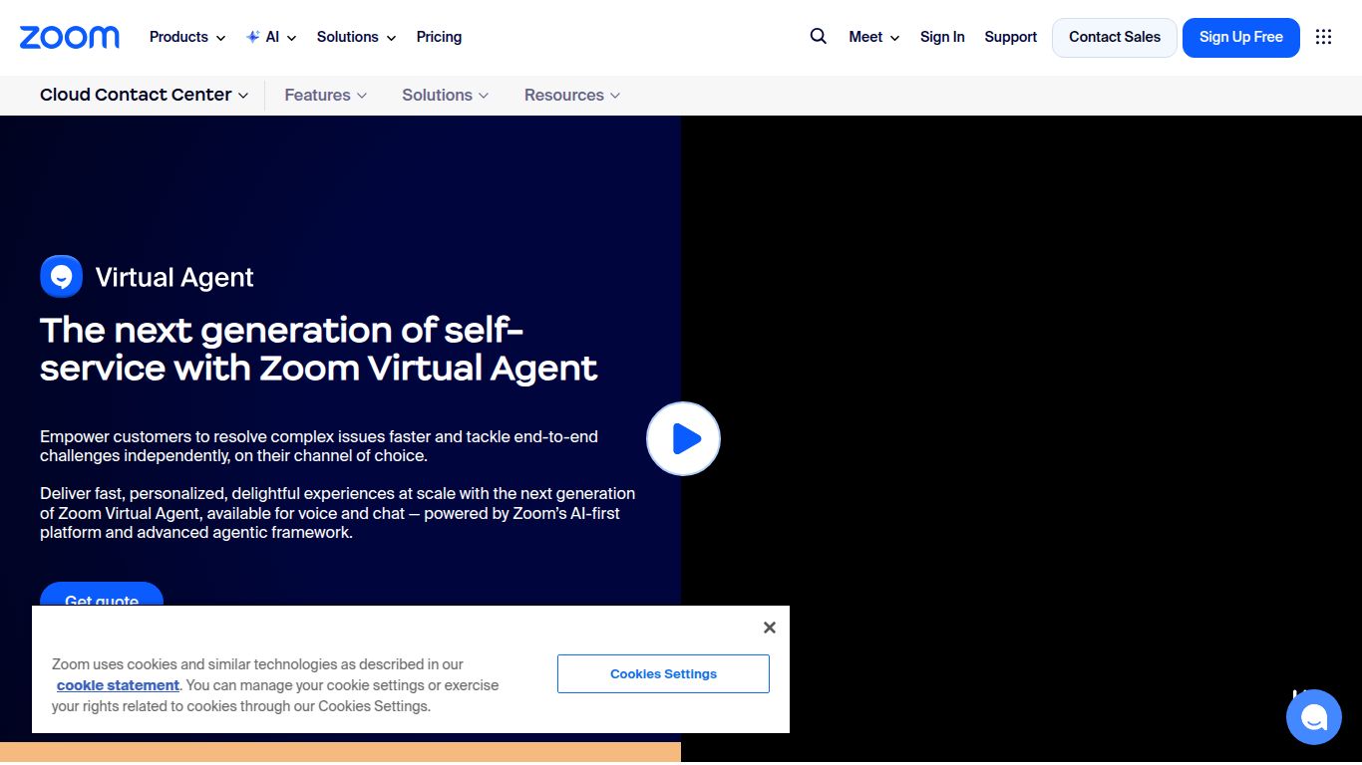The height and width of the screenshot is (765, 1362).
Task: Dismiss the cookie notice
Action: click(769, 627)
